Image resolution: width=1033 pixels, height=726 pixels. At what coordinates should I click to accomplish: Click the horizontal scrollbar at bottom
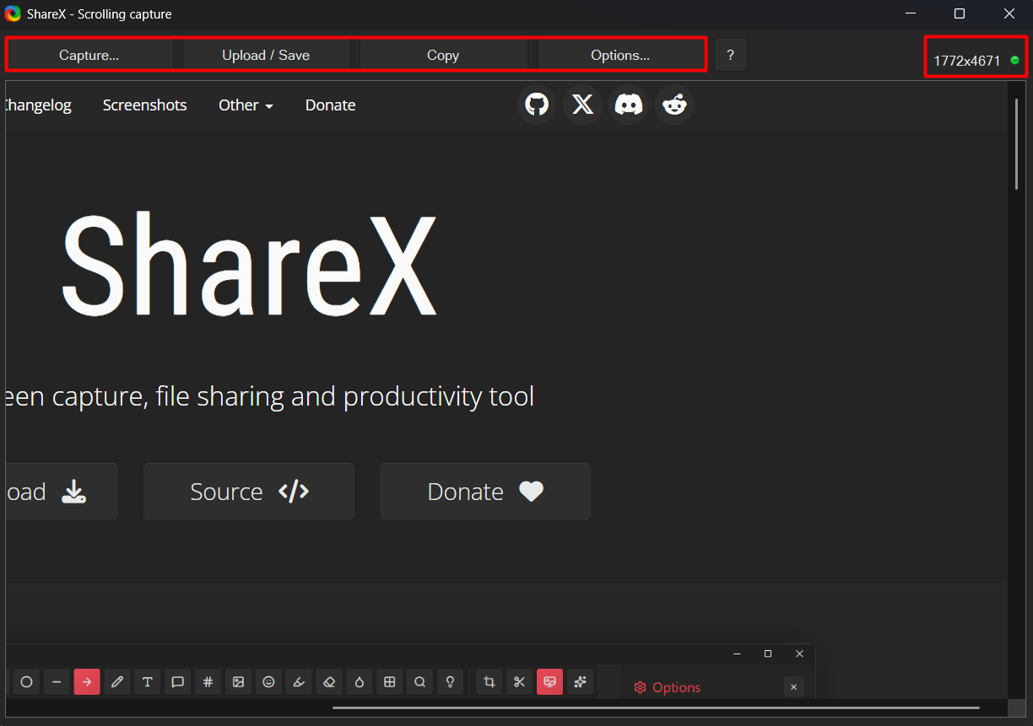pyautogui.click(x=656, y=707)
